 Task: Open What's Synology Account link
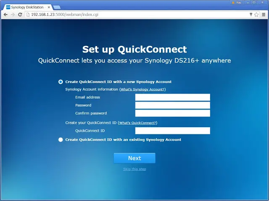[142, 89]
